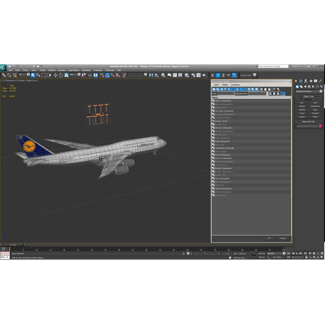
Task: Click the Teapot primitive button
Action: pos(302,117)
